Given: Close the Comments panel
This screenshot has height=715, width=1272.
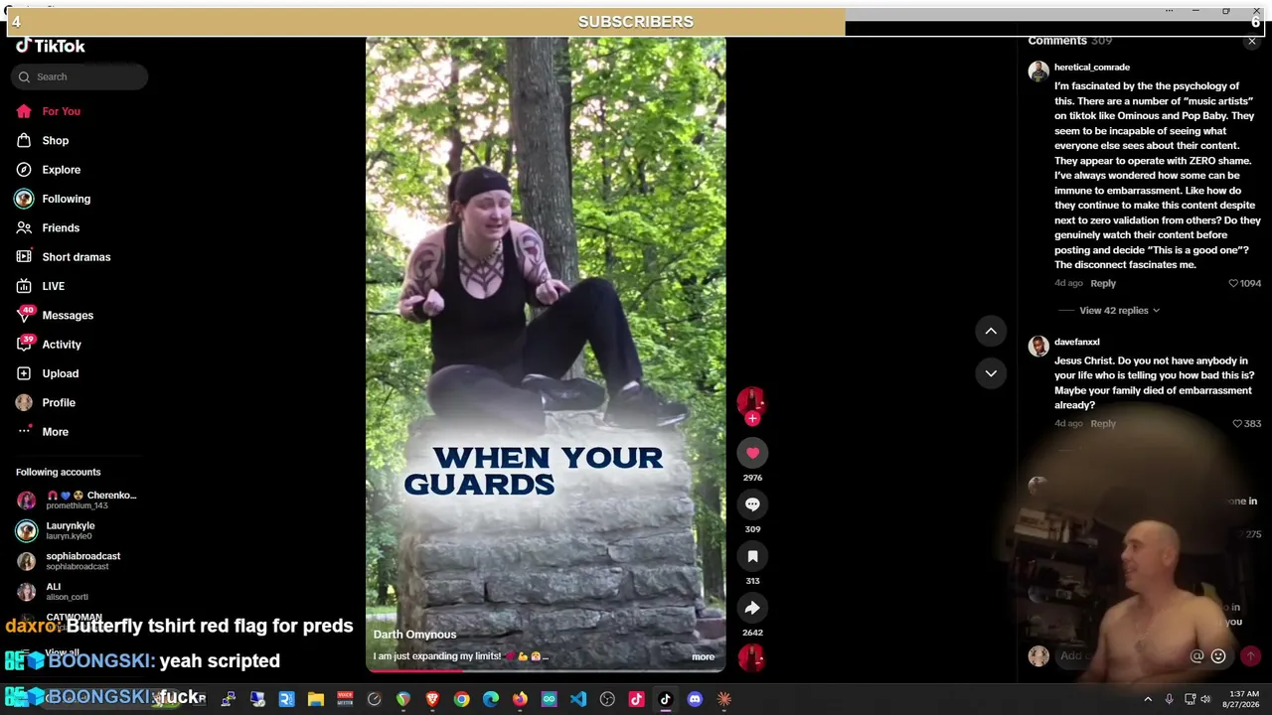Looking at the screenshot, I should tap(1252, 41).
